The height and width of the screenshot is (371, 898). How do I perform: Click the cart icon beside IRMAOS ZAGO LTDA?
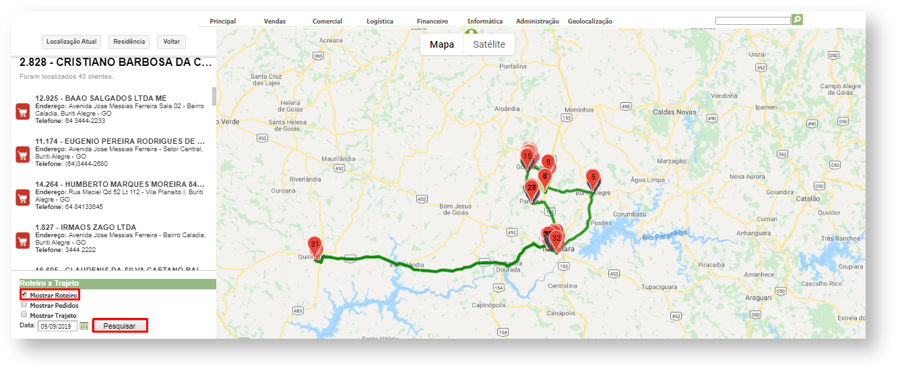click(22, 241)
